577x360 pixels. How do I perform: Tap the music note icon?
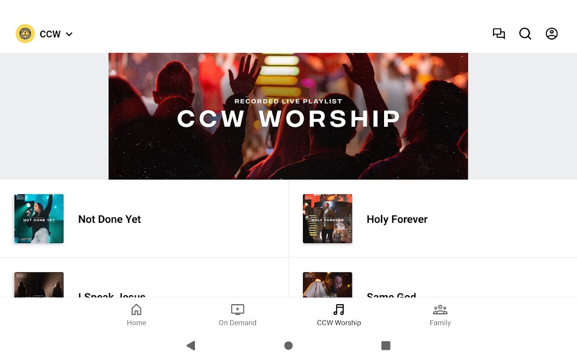[x=339, y=310]
